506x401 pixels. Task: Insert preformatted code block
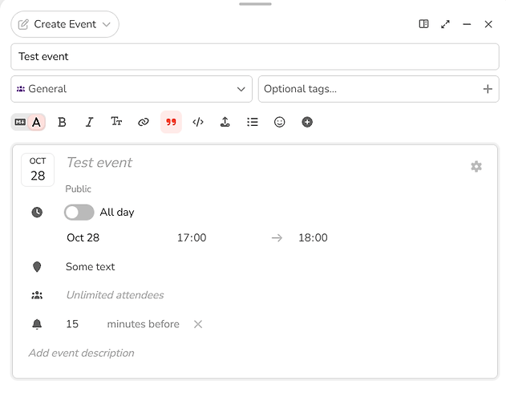point(198,122)
